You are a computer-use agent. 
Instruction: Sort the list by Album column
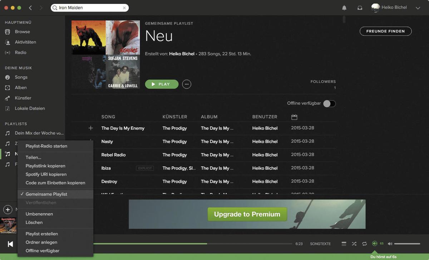tap(209, 117)
